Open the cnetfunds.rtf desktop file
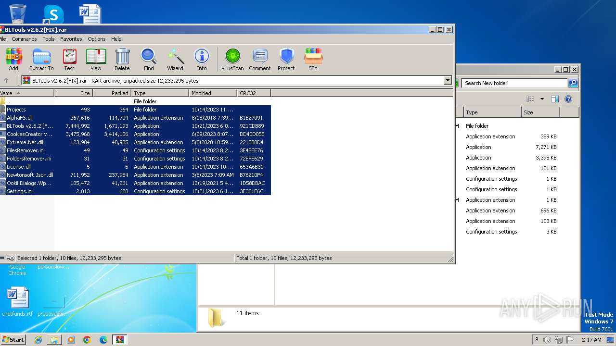Viewport: 616px width, 346px height. [x=18, y=302]
